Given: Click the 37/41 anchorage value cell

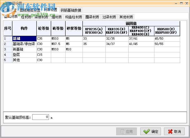Looking at the screenshot, I should point(141,39).
